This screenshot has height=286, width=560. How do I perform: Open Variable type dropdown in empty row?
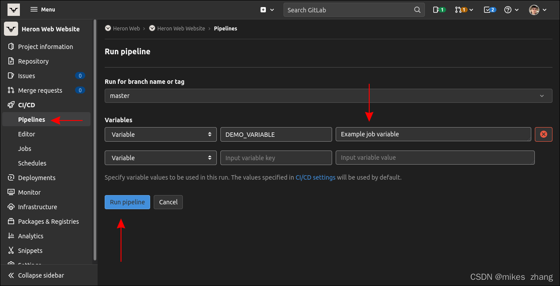point(161,158)
